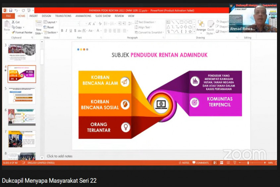The height and width of the screenshot is (187, 280).
Task: Expand the Layout dropdown
Action: [50, 22]
